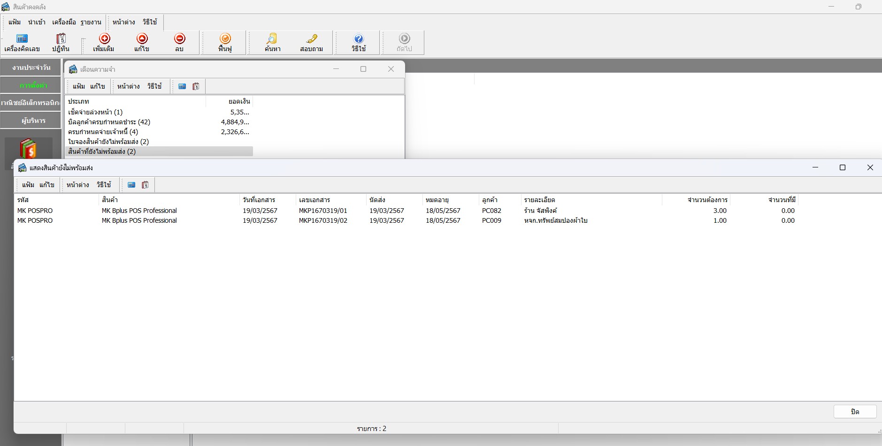Image resolution: width=882 pixels, height=446 pixels.
Task: Click the รายละเอียด column header
Action: 592,200
